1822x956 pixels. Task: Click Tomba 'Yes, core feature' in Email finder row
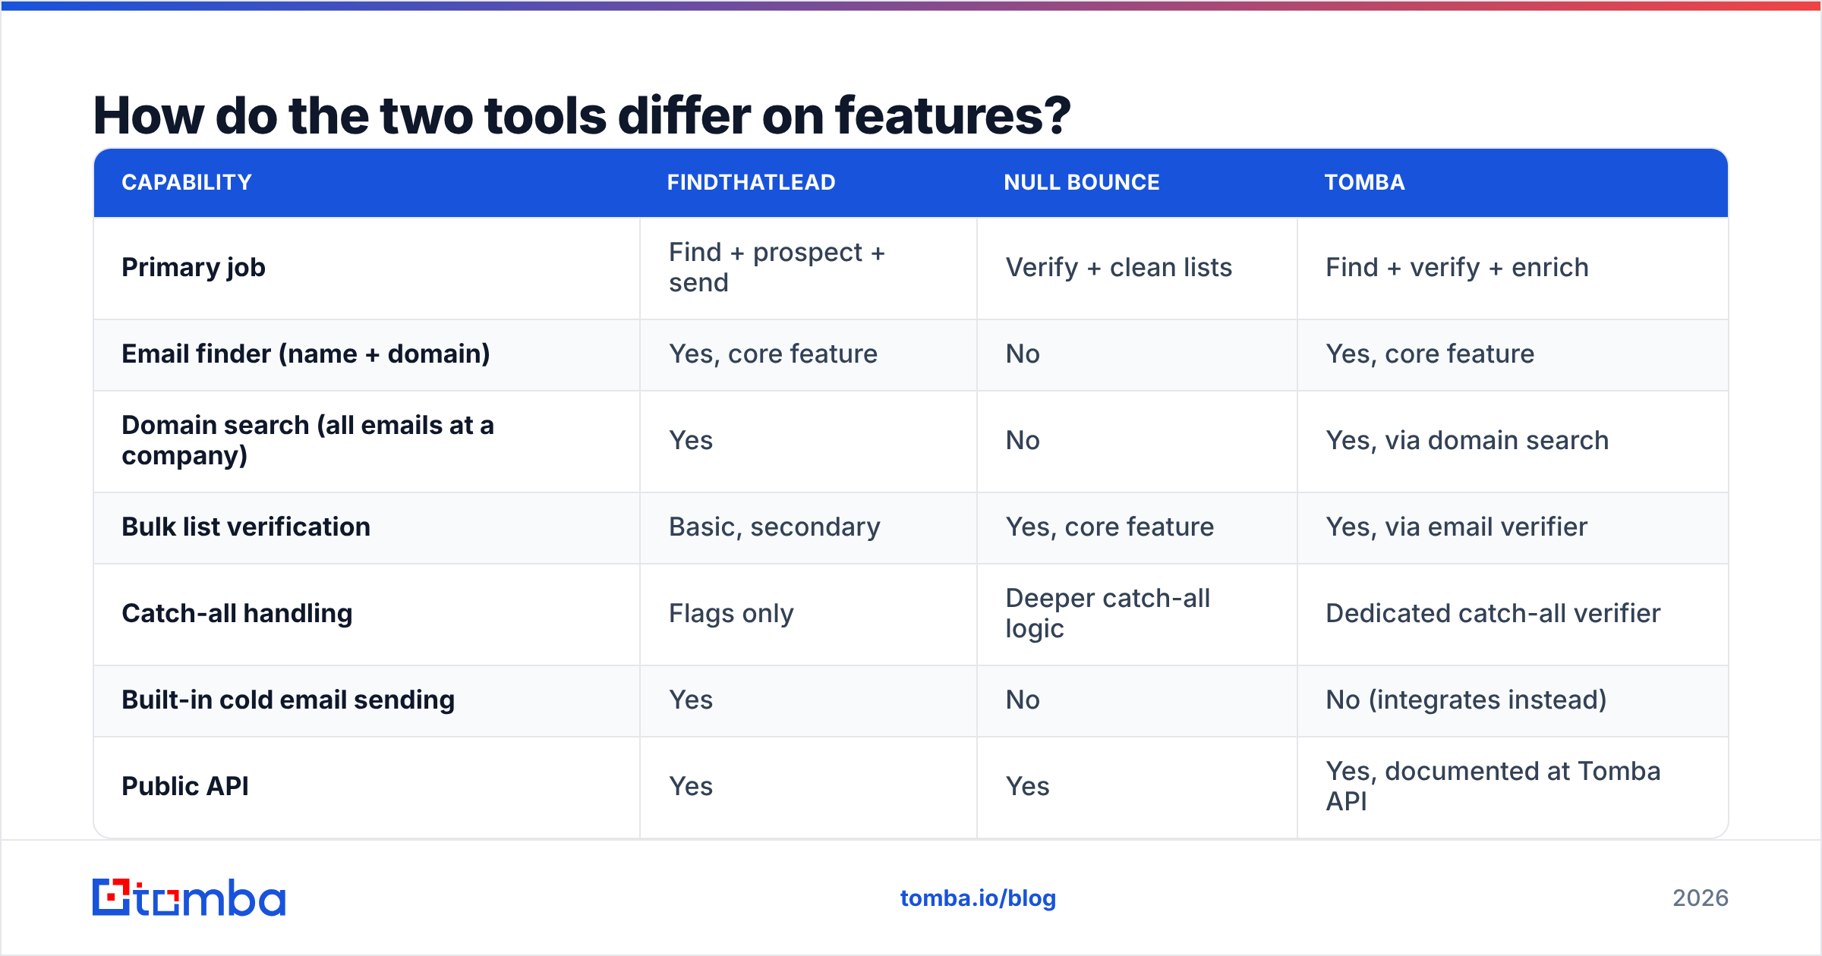(1430, 354)
